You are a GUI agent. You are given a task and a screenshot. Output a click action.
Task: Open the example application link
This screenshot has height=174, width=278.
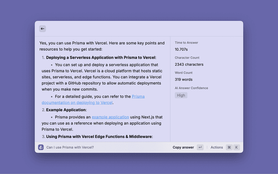click(x=110, y=117)
